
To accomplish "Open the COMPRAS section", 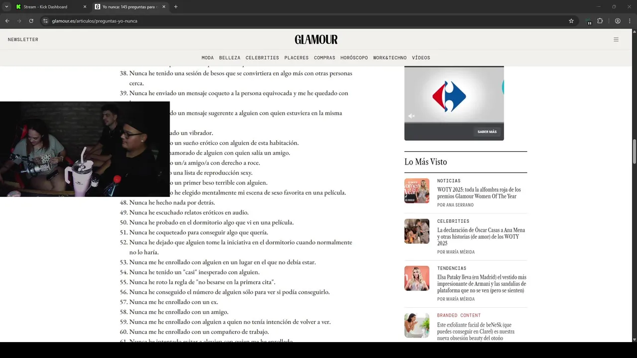I will click(324, 58).
